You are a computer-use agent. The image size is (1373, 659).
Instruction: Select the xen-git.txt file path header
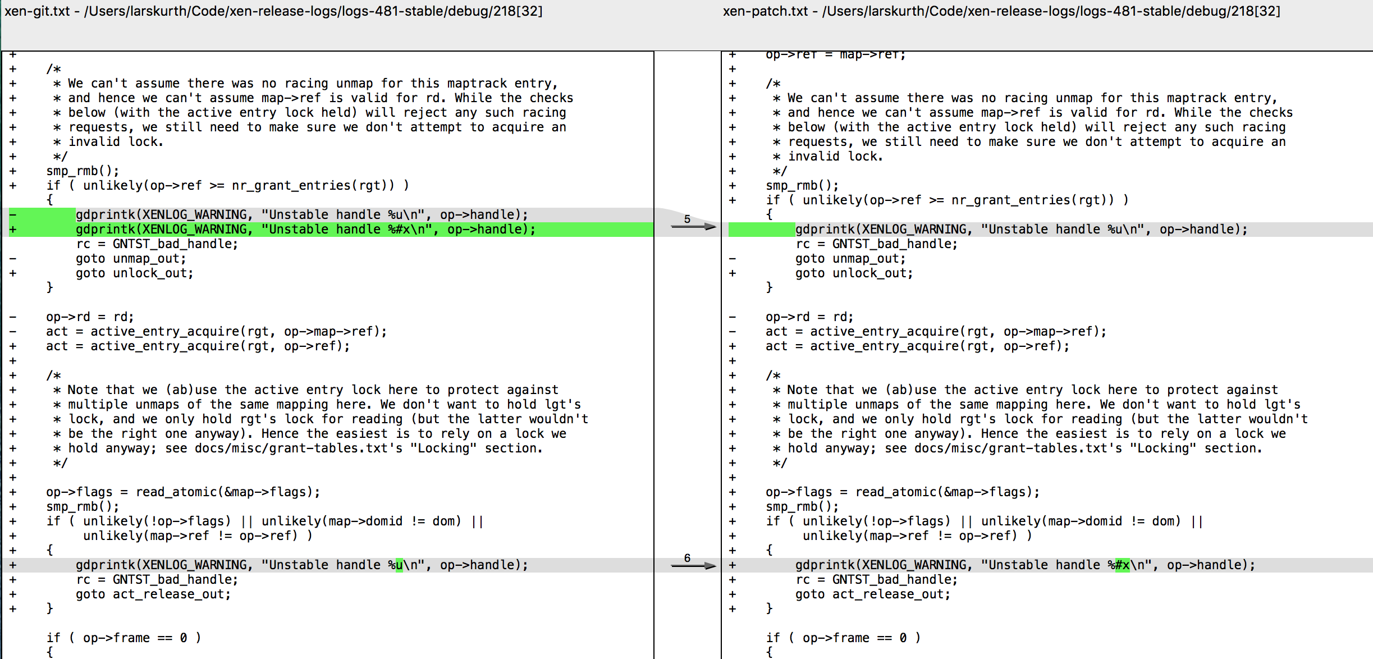[x=273, y=11]
